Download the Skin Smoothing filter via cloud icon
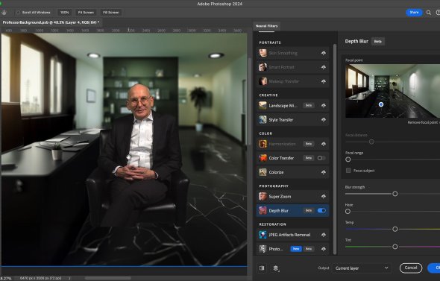The height and width of the screenshot is (281, 440). [323, 53]
